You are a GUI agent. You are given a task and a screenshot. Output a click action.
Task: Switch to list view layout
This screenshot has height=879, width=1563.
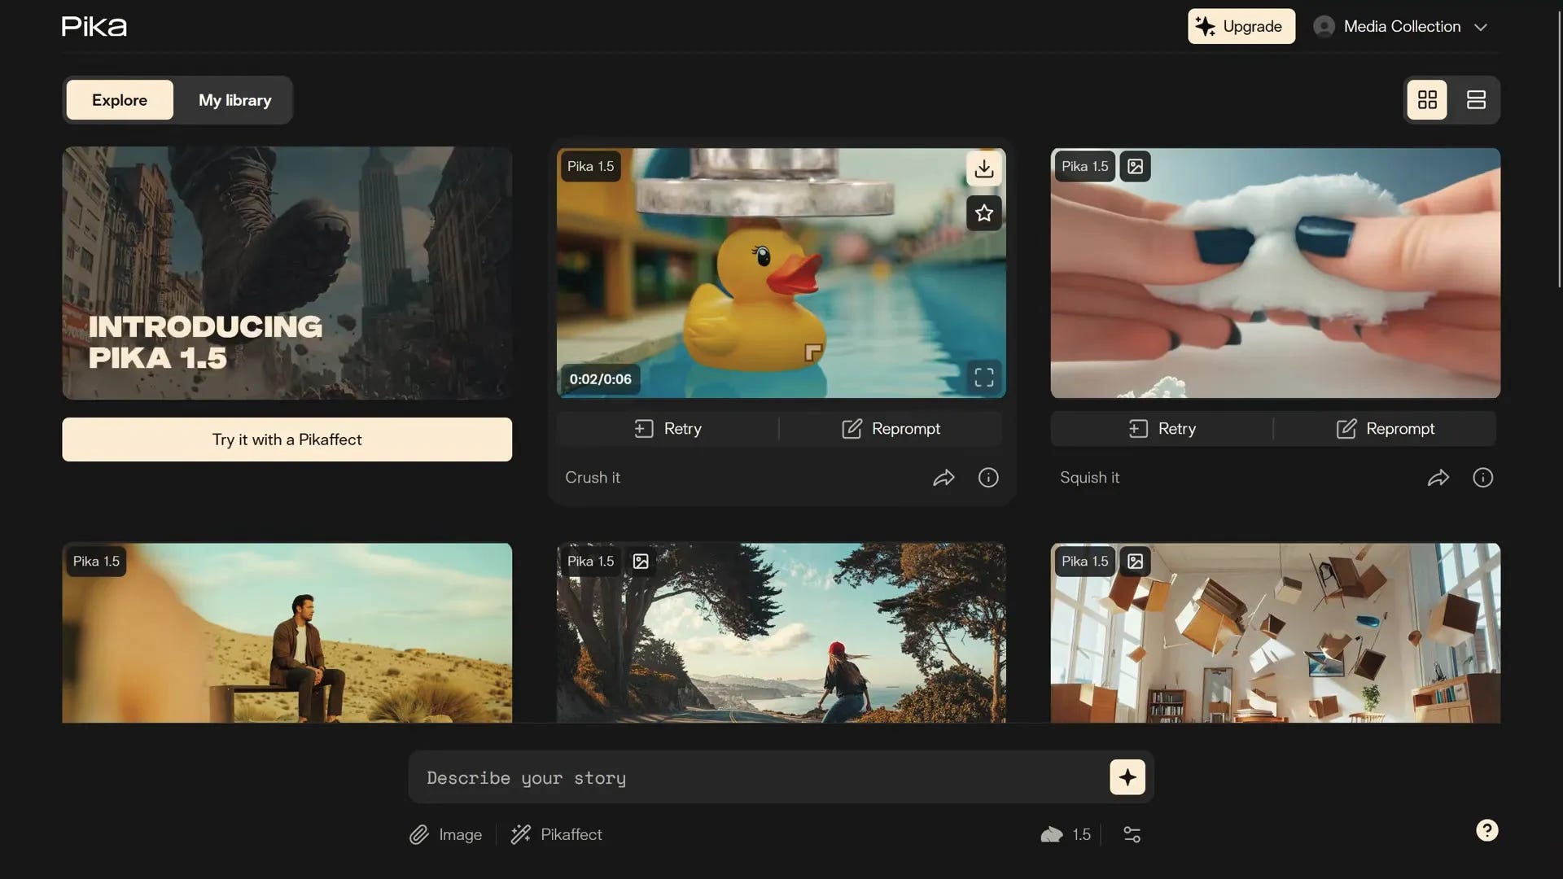coord(1476,99)
